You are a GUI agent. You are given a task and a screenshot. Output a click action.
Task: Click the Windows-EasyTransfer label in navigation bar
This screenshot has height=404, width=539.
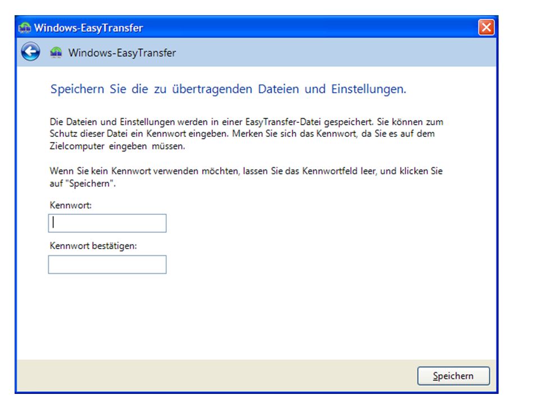click(x=122, y=53)
